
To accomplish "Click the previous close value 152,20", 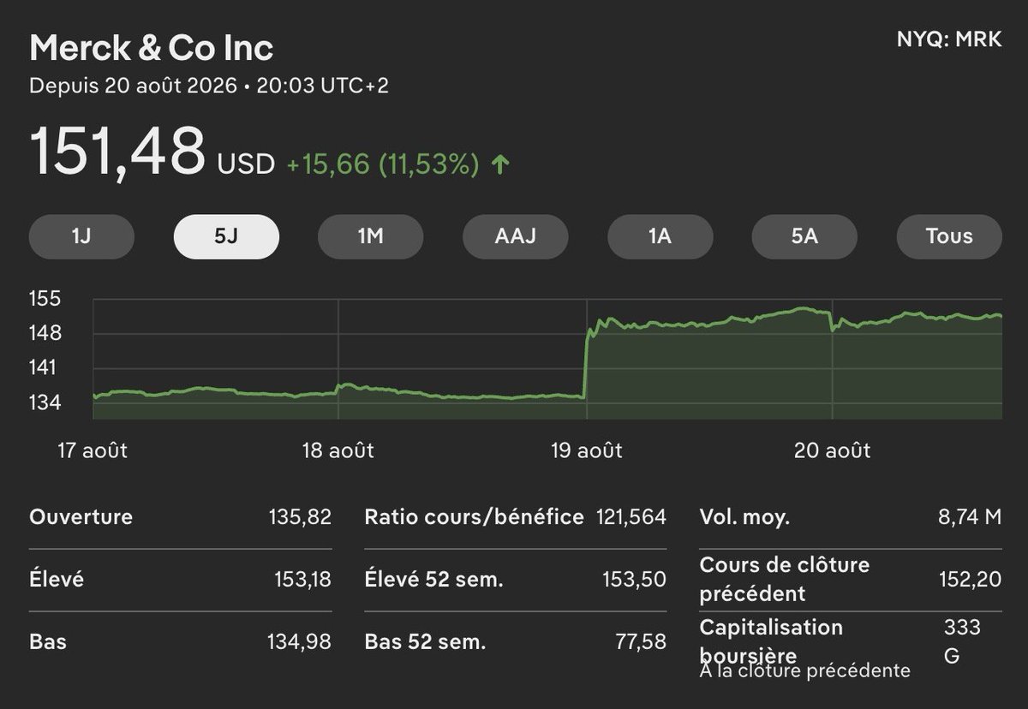I will coord(971,579).
